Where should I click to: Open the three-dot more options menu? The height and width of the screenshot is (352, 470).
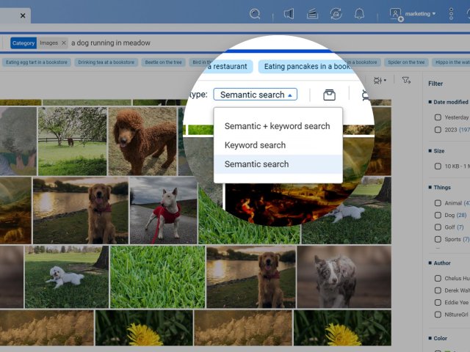click(x=451, y=14)
